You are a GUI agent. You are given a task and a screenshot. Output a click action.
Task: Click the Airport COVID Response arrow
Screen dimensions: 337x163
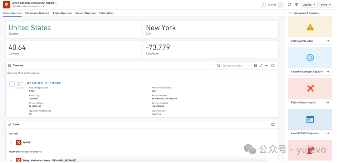(328, 133)
